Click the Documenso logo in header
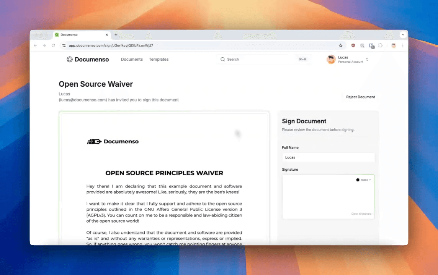 (88, 59)
